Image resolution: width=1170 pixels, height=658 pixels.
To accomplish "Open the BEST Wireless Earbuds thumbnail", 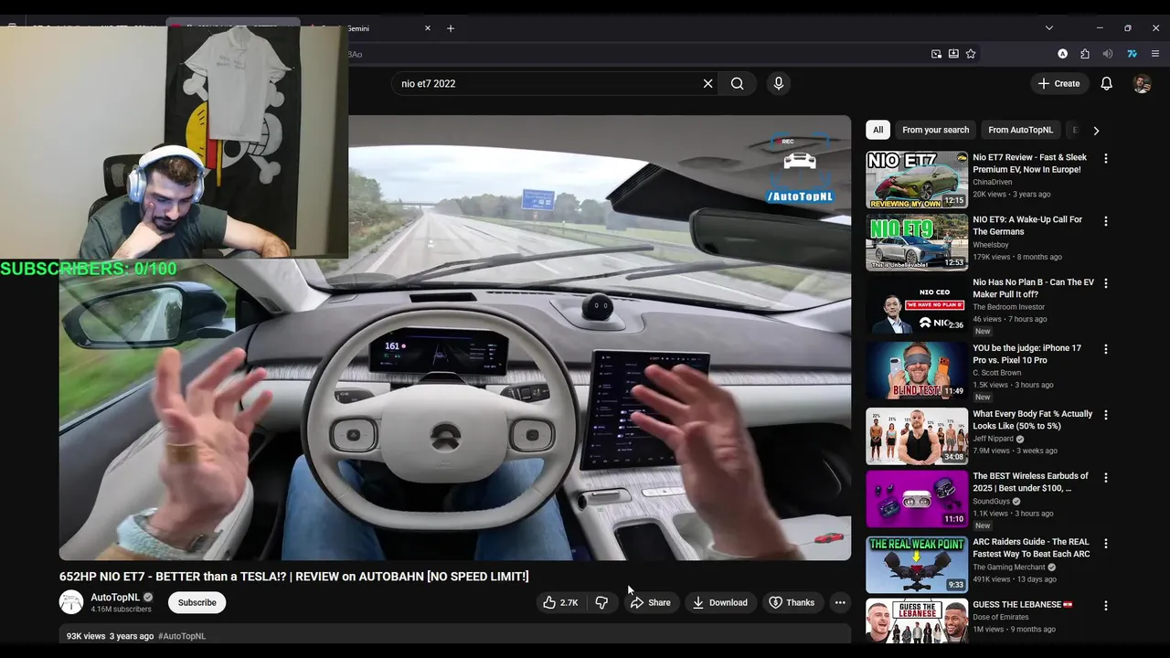I will [917, 499].
